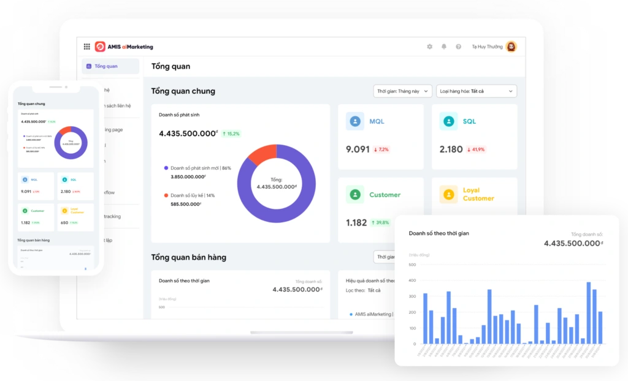Open the apps grid launcher icon
Viewport: 628px width, 381px height.
(x=87, y=47)
